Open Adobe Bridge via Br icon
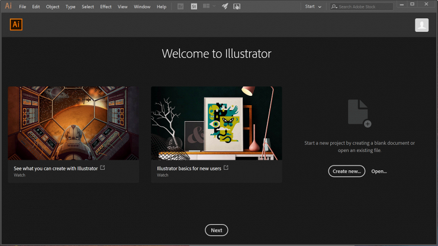The image size is (438, 246). [x=181, y=7]
